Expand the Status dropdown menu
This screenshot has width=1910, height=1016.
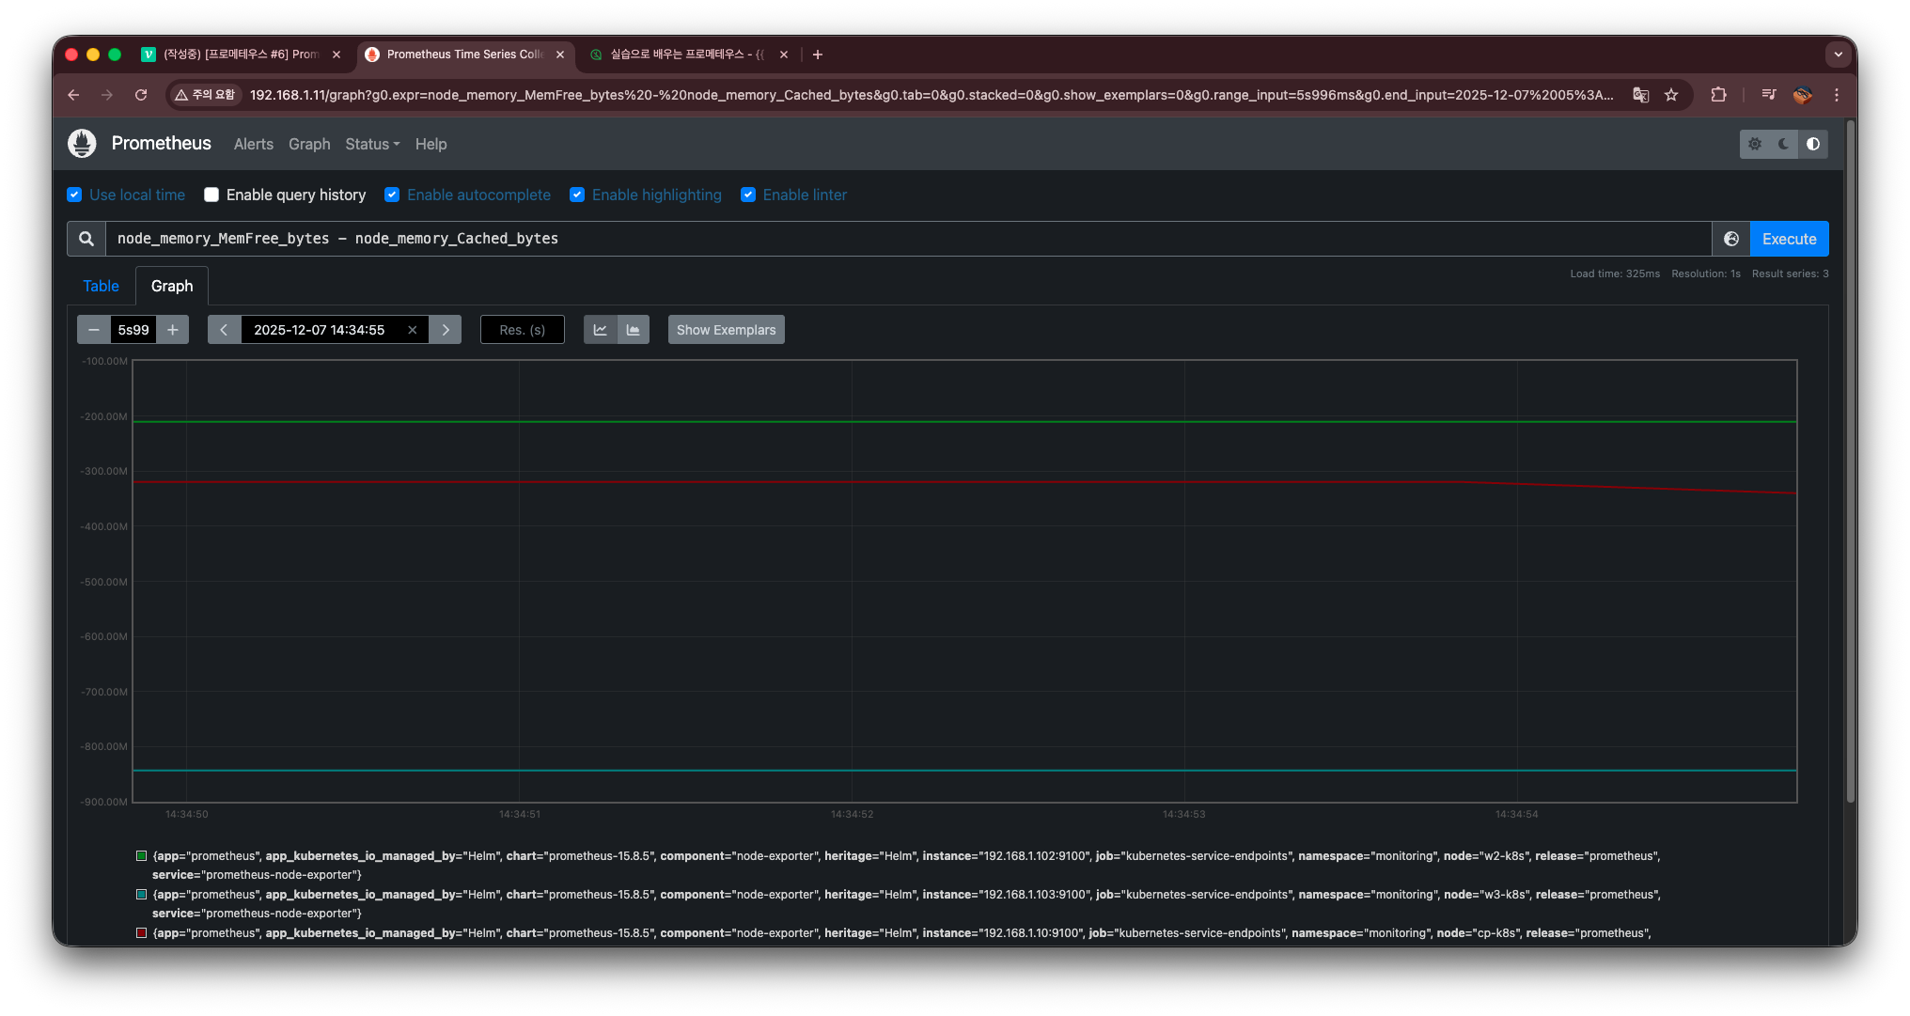[372, 144]
